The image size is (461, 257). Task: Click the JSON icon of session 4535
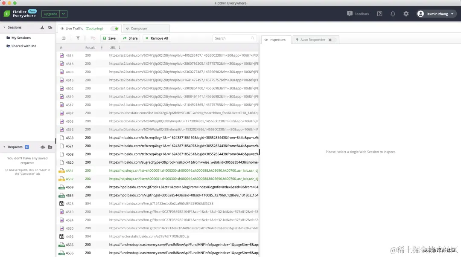61,245
